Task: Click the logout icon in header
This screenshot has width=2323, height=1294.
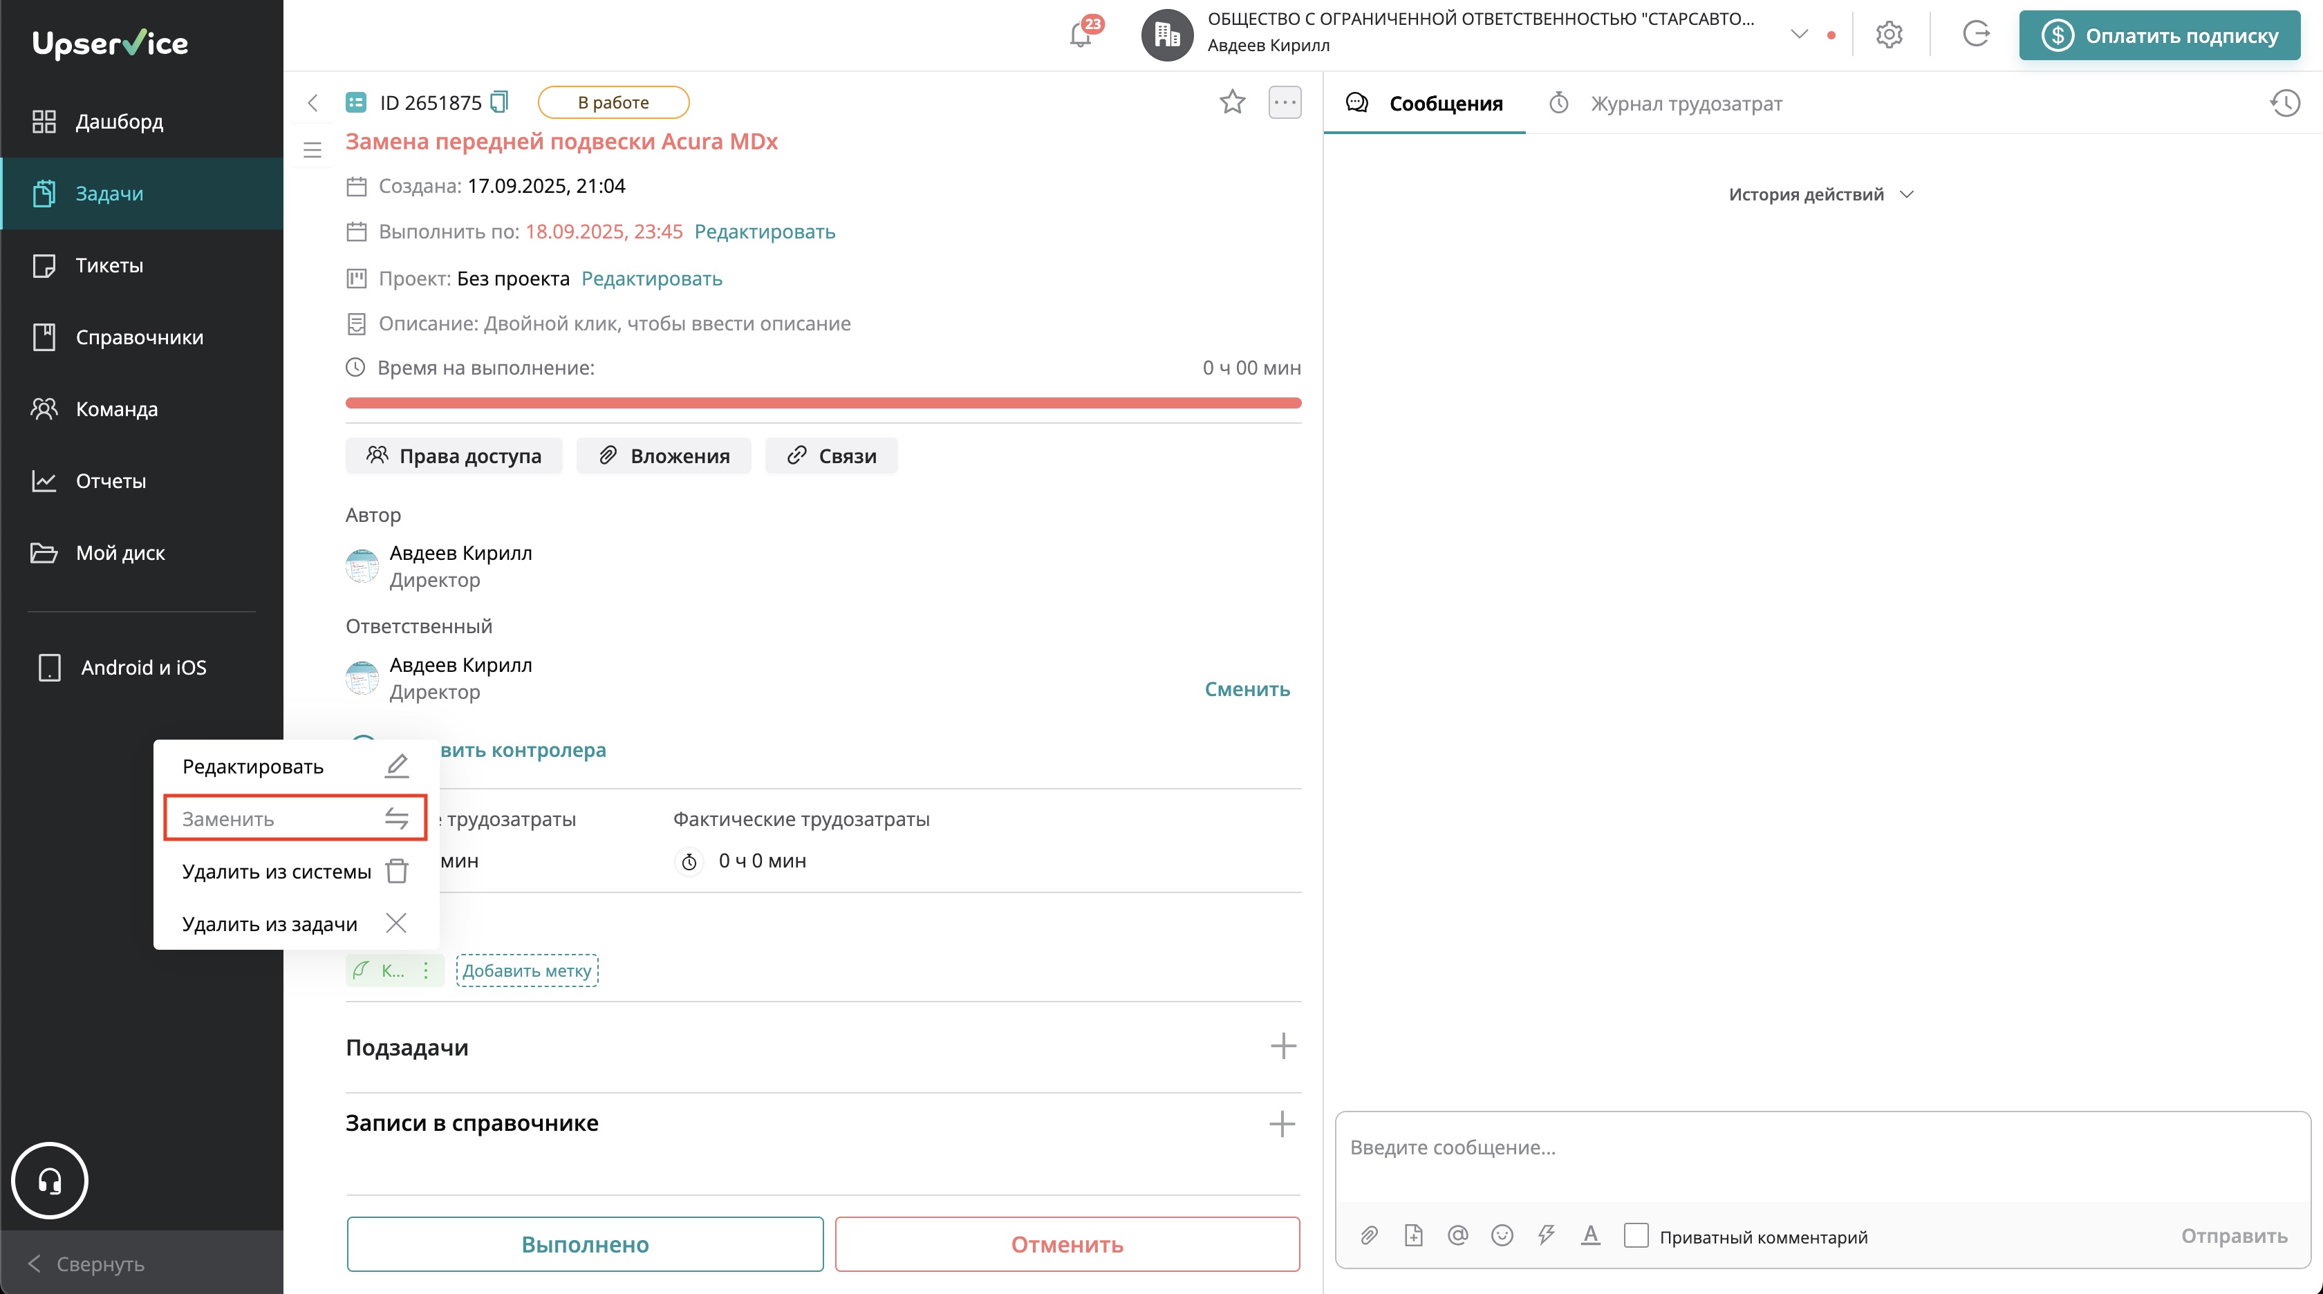Action: coord(1976,35)
